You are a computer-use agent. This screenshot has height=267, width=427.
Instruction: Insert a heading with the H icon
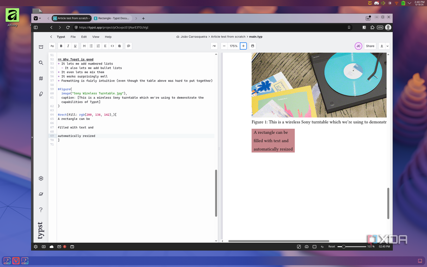point(84,46)
